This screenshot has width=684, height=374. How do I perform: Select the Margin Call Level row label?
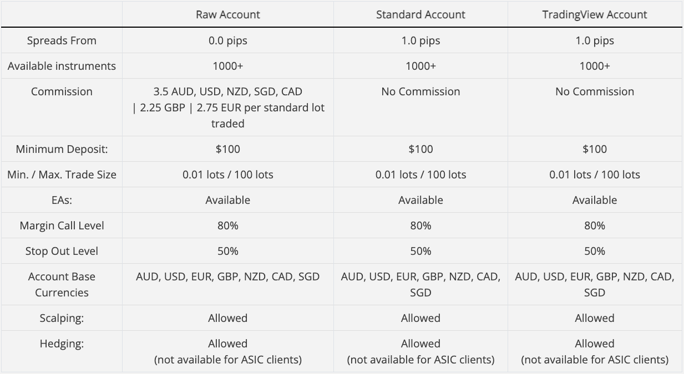[x=62, y=226]
